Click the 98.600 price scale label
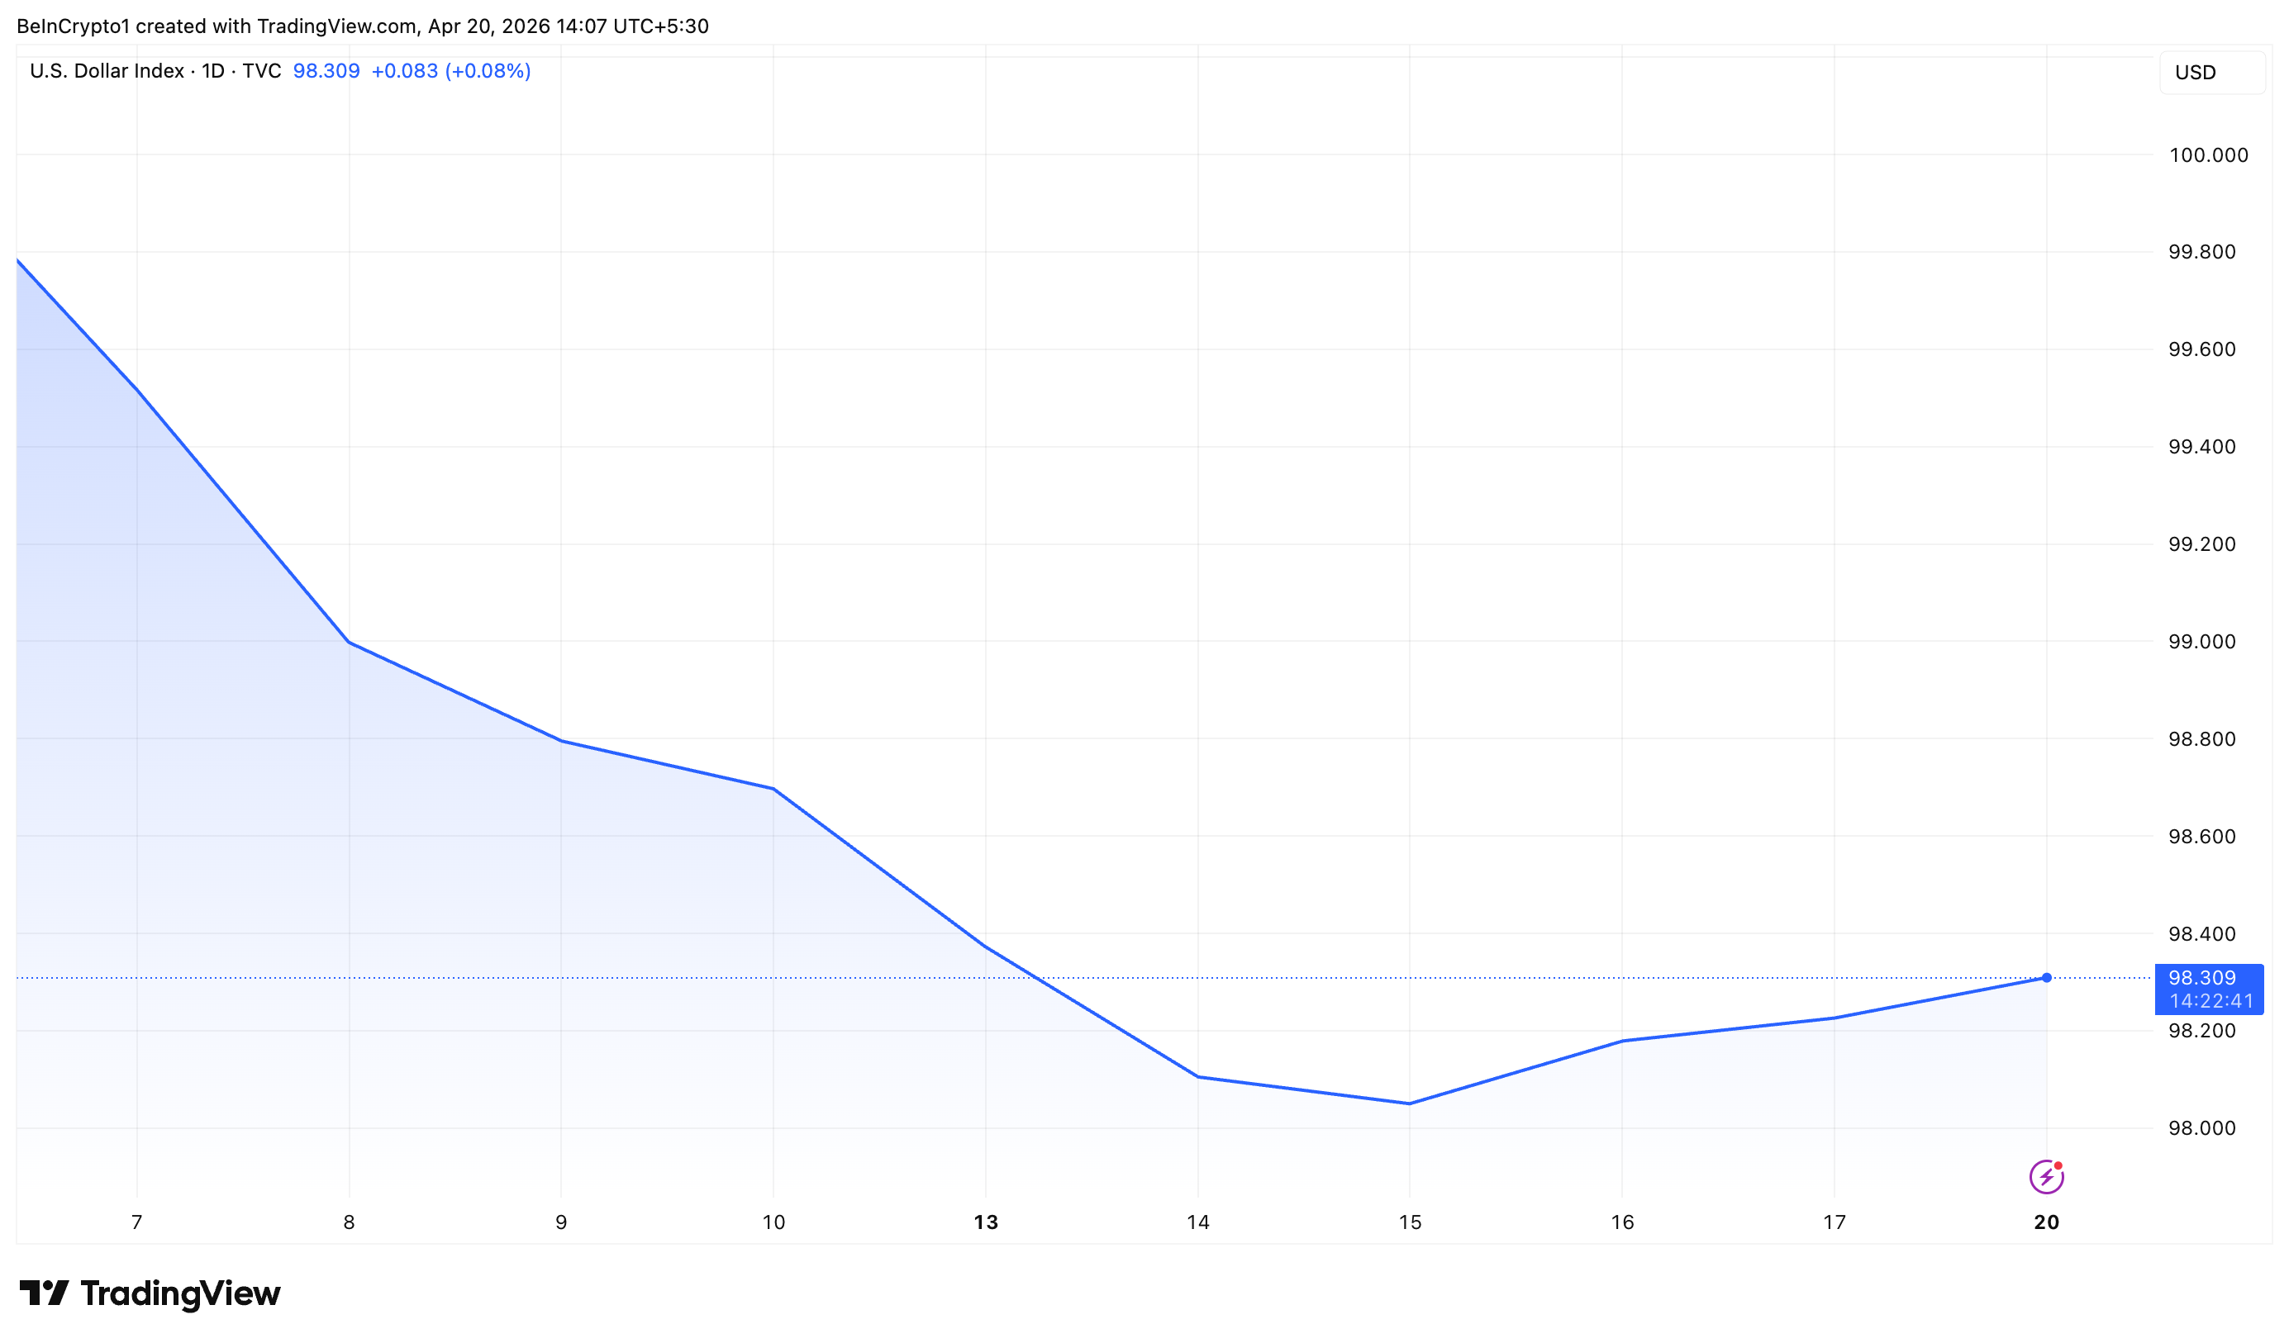 pyautogui.click(x=2201, y=837)
